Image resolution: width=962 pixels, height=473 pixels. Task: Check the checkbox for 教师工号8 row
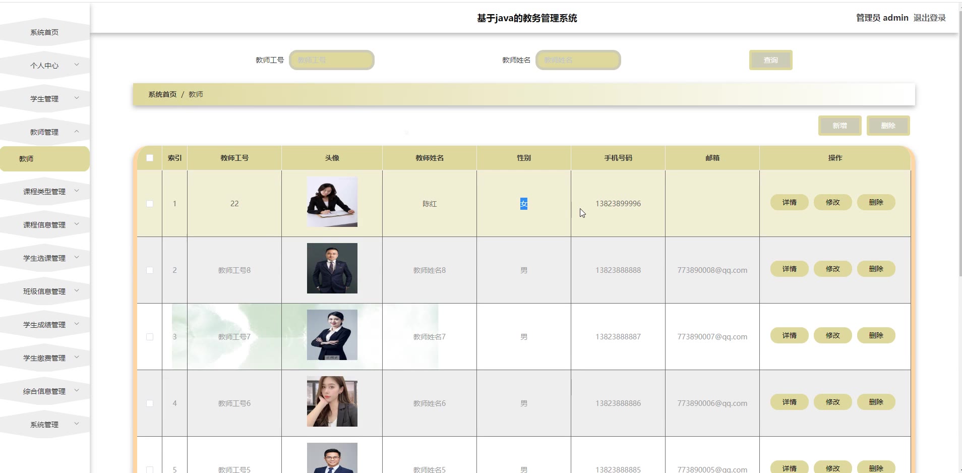pyautogui.click(x=150, y=270)
